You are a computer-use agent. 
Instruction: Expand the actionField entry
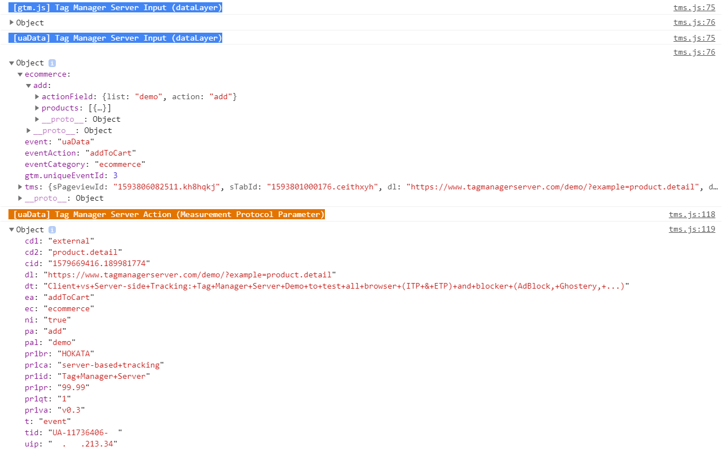[37, 97]
